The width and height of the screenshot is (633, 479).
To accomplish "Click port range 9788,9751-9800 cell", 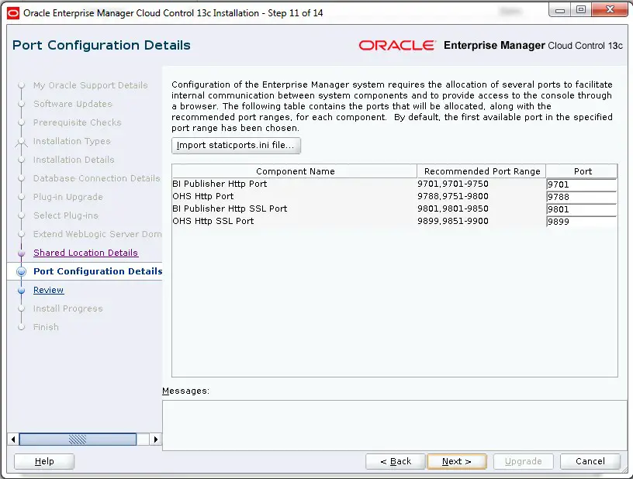I will click(x=453, y=196).
